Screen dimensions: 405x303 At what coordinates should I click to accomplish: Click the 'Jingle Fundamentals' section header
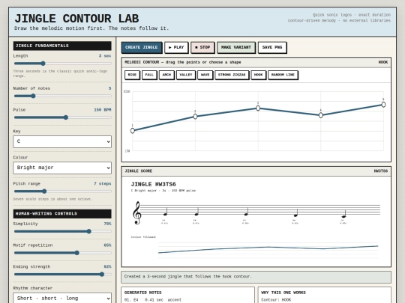(x=62, y=46)
